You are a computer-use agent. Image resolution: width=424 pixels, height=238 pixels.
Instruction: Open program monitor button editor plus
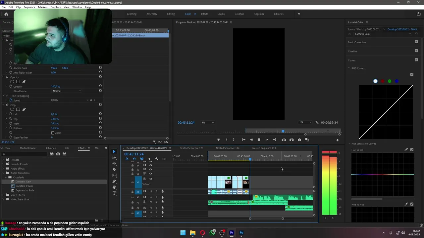338,140
